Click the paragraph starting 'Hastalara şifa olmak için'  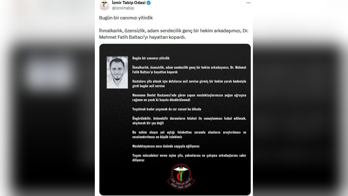point(189,84)
